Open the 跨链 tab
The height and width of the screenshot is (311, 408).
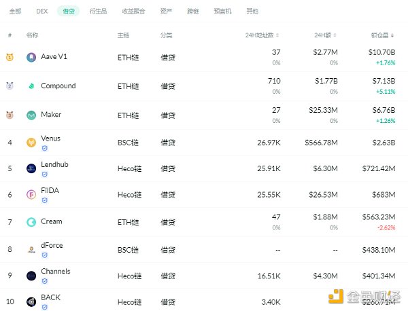tap(193, 11)
